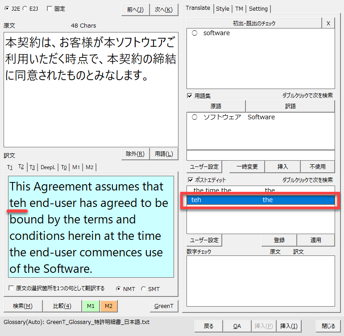The image size is (344, 336).
Task: Uncheck the 用語集 checkbox
Action: point(190,95)
